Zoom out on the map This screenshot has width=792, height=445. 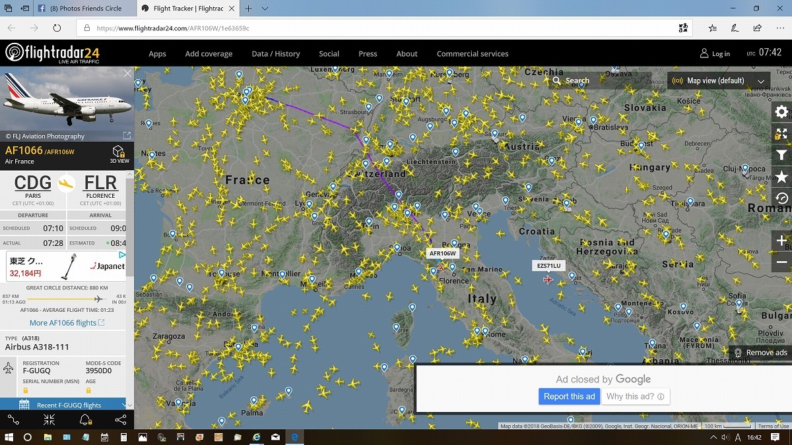(781, 262)
